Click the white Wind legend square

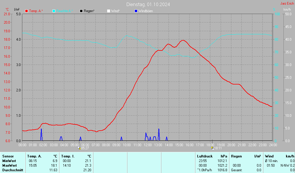[x=109, y=11]
